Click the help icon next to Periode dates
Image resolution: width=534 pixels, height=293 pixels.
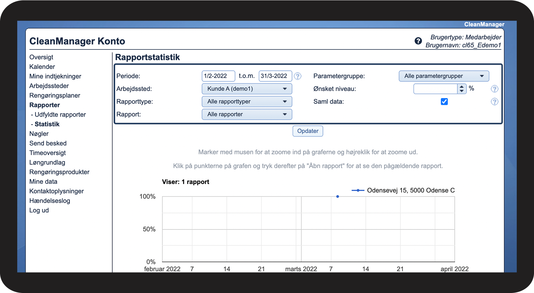(x=298, y=76)
